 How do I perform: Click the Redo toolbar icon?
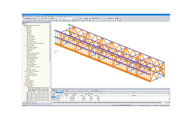coord(39,18)
